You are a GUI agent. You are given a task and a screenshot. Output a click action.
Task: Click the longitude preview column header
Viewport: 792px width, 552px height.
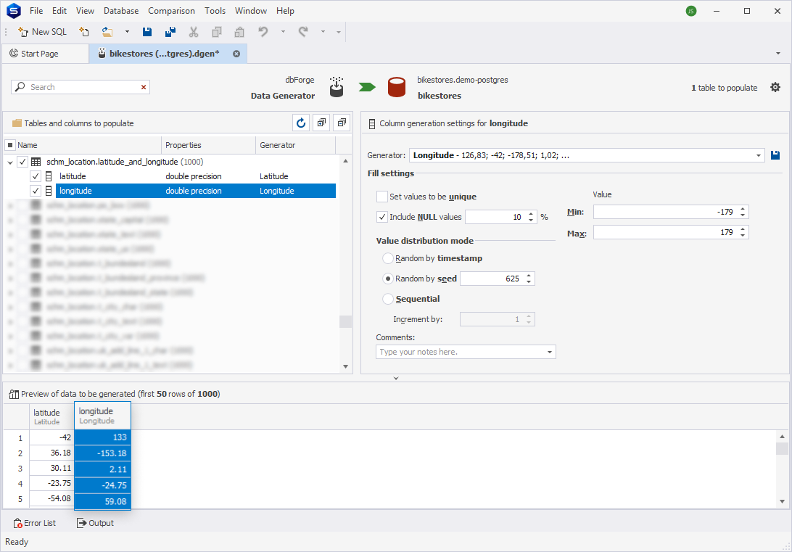coord(102,416)
